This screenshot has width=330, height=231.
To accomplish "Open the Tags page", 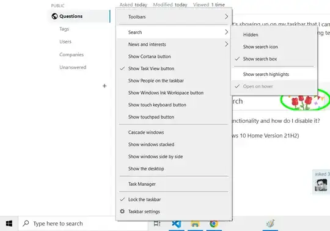I will [x=64, y=29].
